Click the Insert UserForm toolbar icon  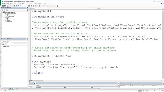point(5,6)
